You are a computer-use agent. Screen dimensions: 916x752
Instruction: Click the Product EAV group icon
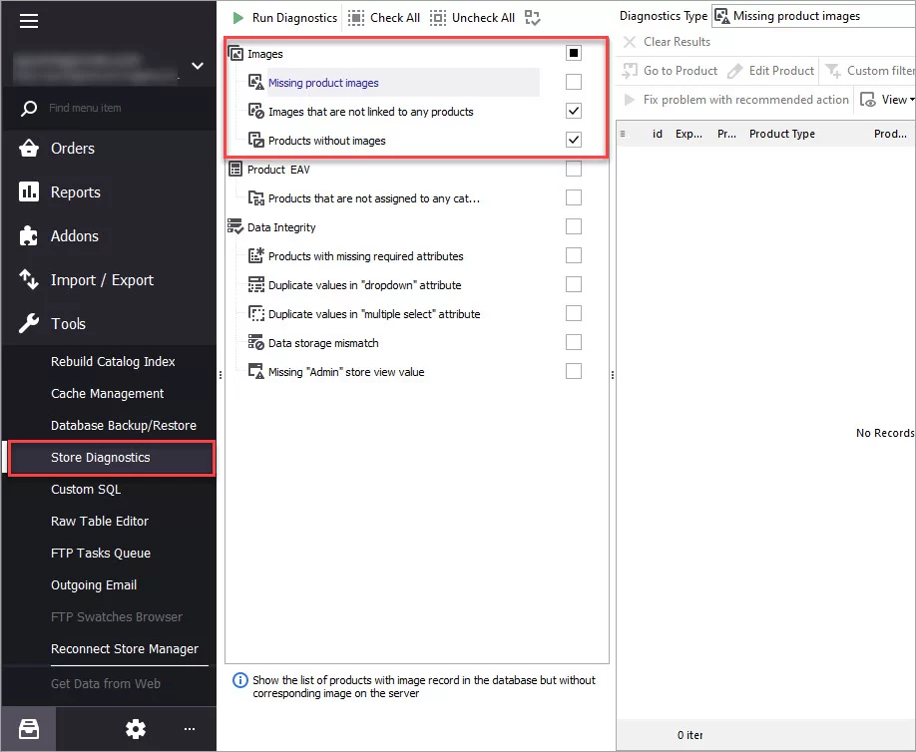[x=235, y=170]
